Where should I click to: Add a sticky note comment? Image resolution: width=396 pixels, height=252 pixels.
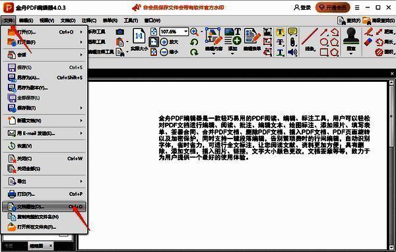292,32
